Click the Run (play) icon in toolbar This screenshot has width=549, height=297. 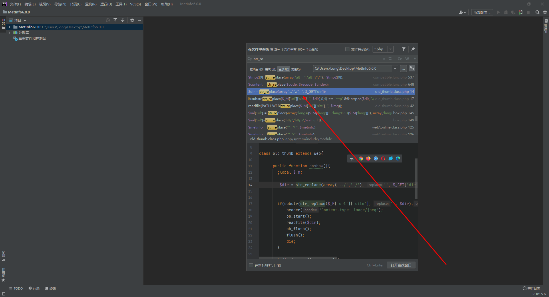point(498,12)
